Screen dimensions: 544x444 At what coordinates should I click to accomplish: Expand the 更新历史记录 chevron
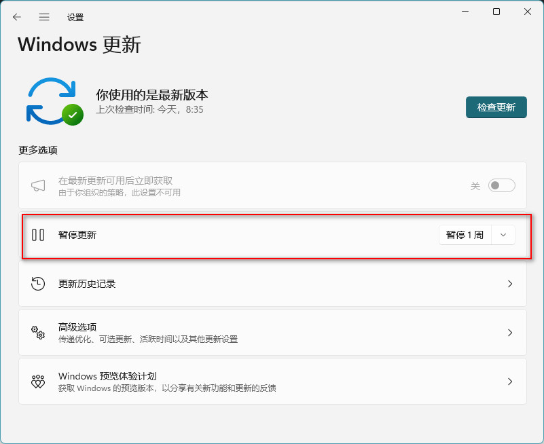tap(510, 284)
